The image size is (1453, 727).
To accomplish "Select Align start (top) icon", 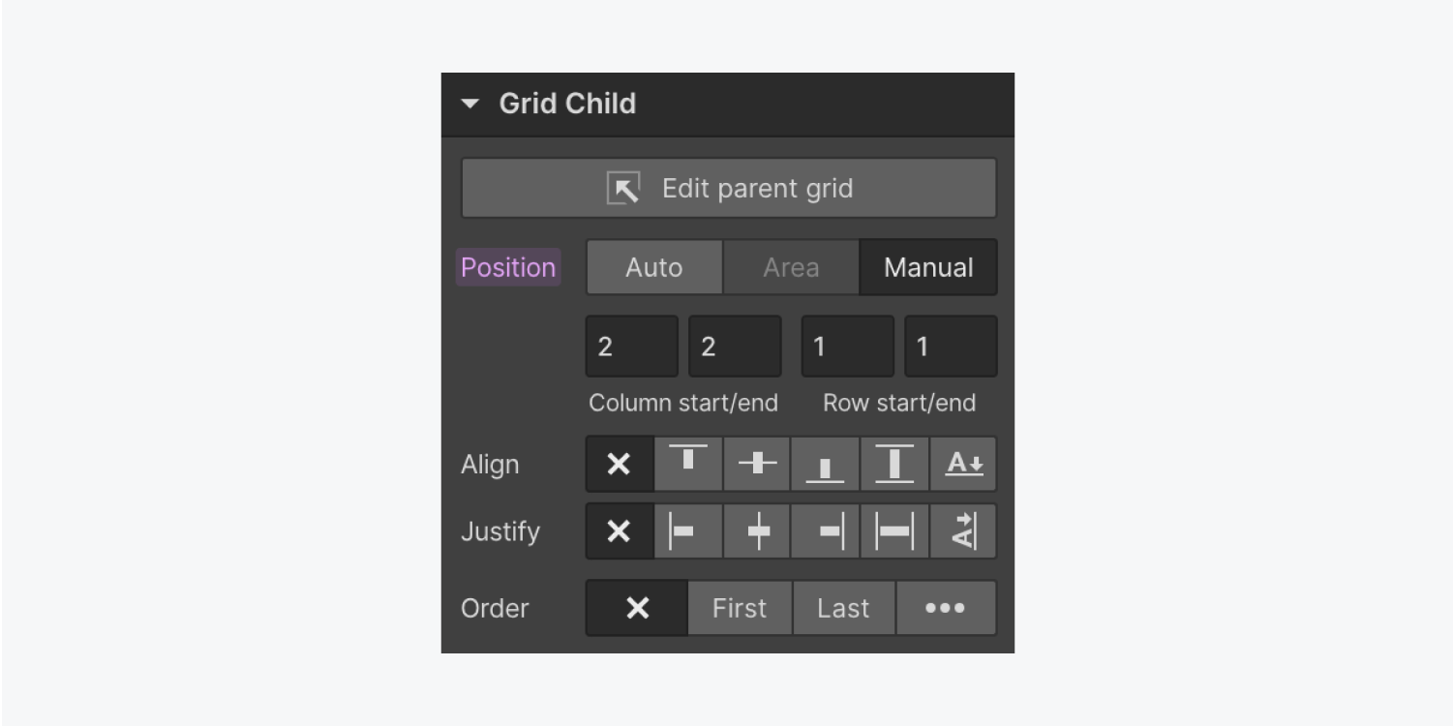I will (688, 464).
